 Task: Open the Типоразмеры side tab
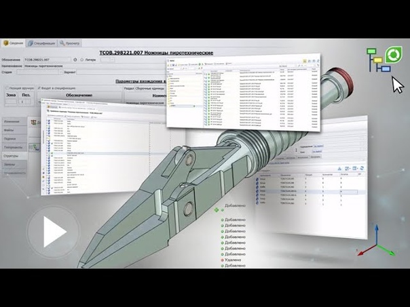click(x=15, y=146)
